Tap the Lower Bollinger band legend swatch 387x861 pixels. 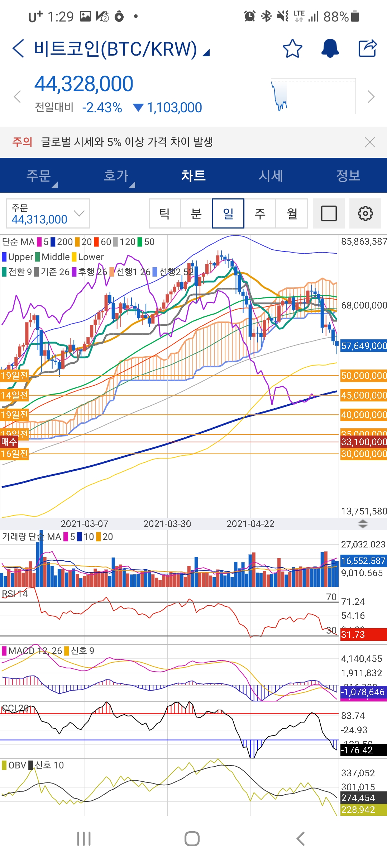74,257
